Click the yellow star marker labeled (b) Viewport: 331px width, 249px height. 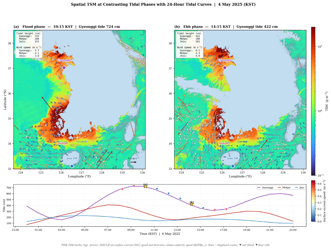[x=192, y=204]
